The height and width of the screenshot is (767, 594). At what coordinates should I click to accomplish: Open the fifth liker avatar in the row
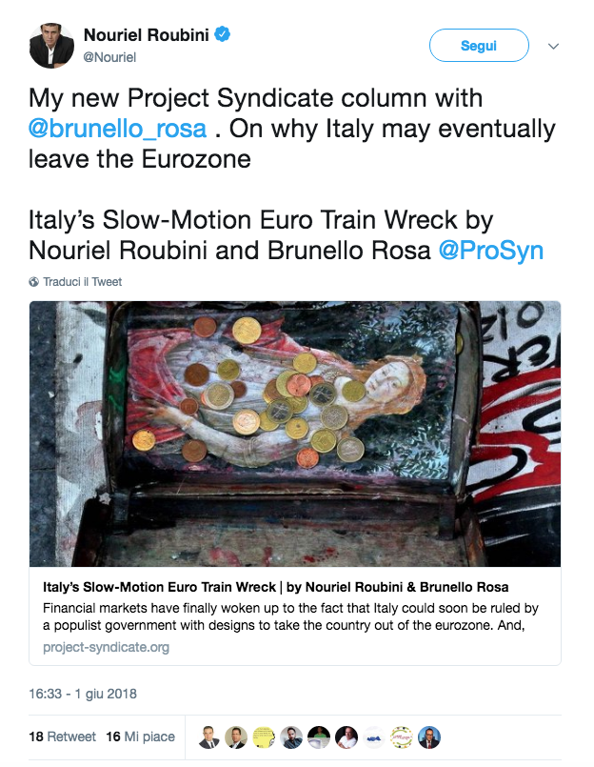click(319, 737)
